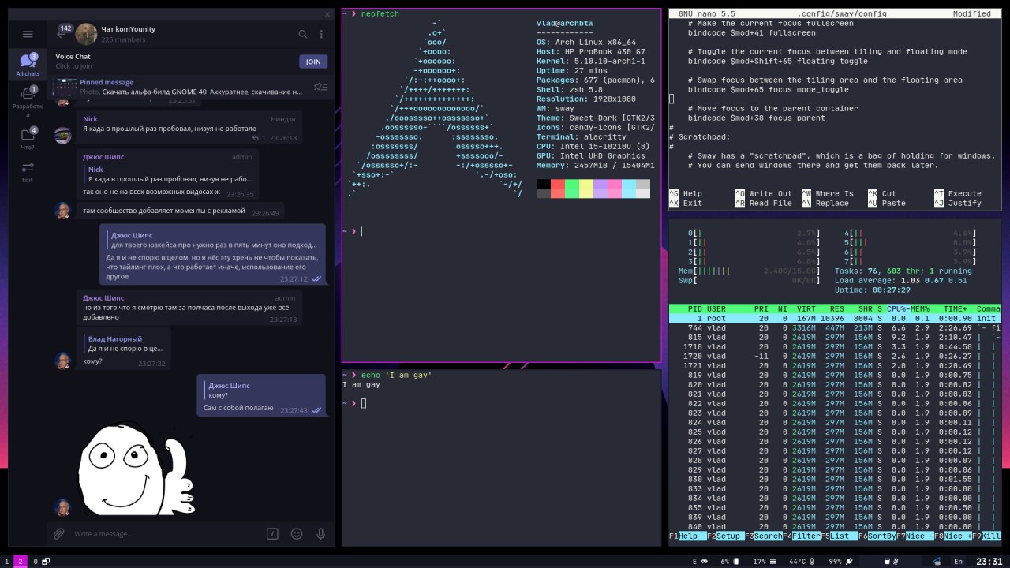Sort htop by TIME+ column header
1010x568 pixels.
point(955,308)
